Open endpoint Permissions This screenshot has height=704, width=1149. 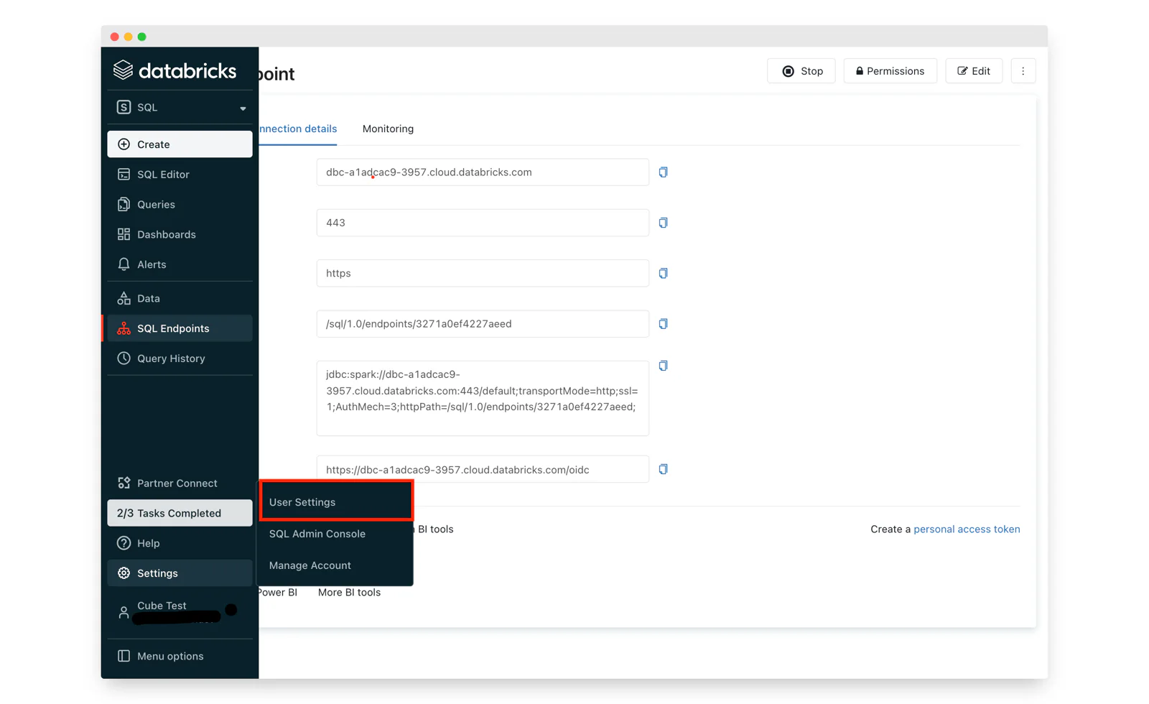pos(890,71)
